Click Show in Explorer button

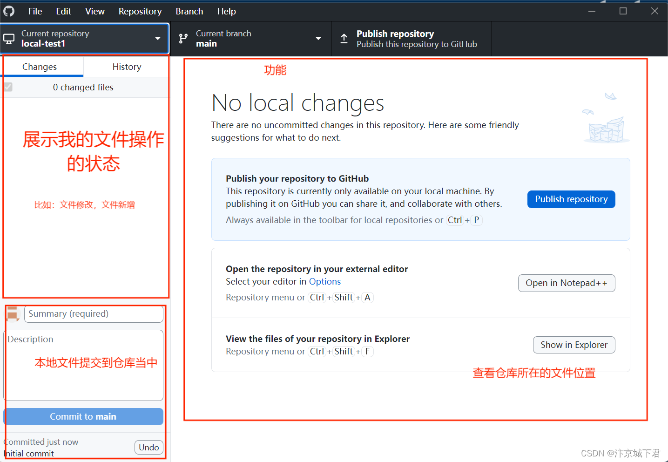pos(574,345)
